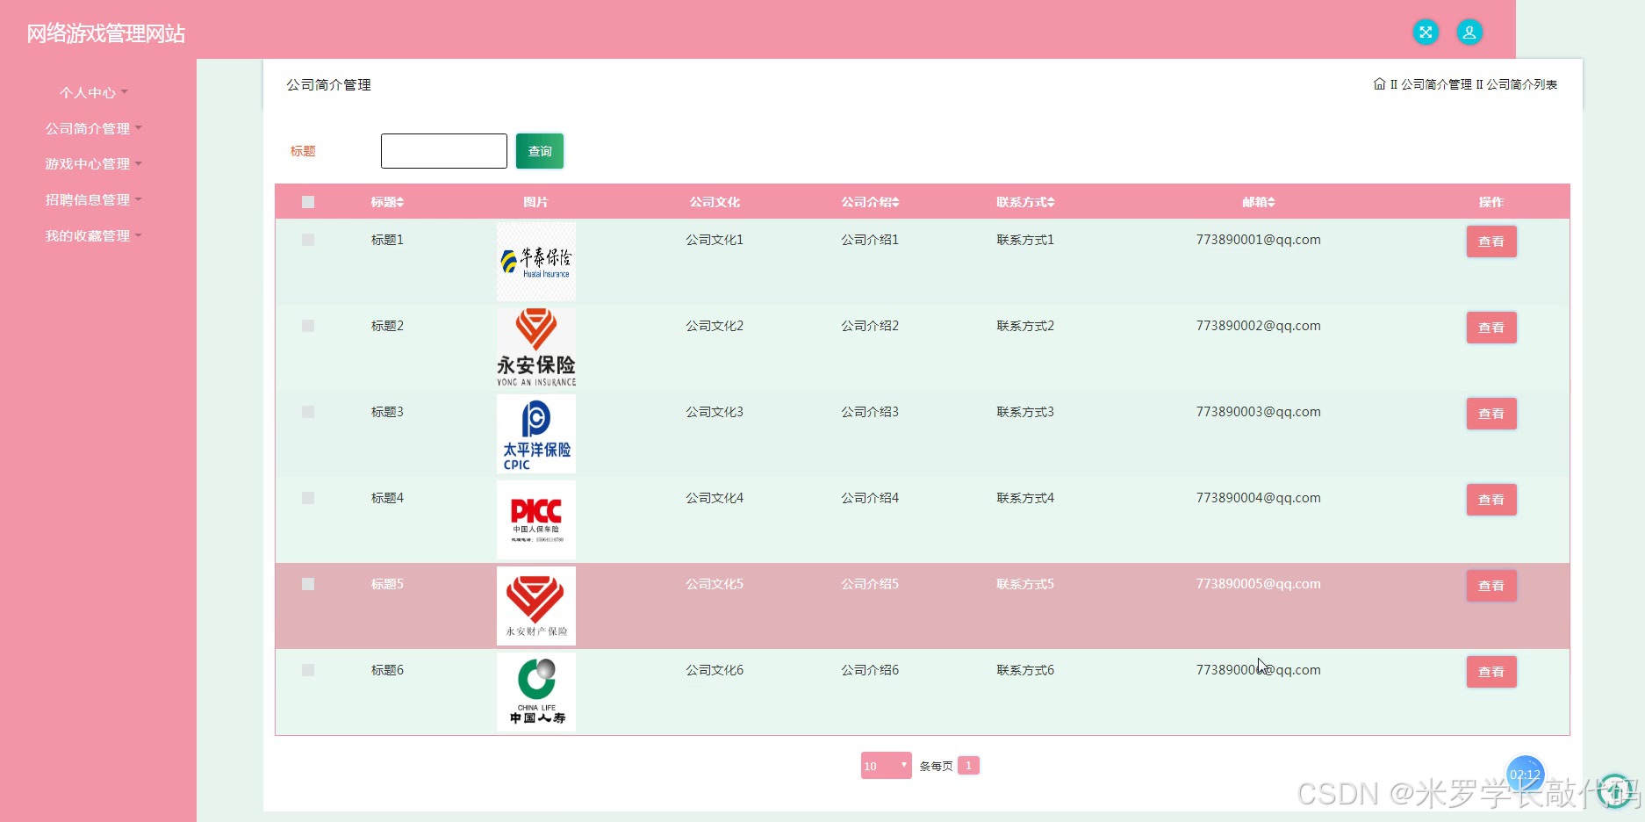Open the China Life logo in row 标题6
This screenshot has width=1645, height=822.
536,692
